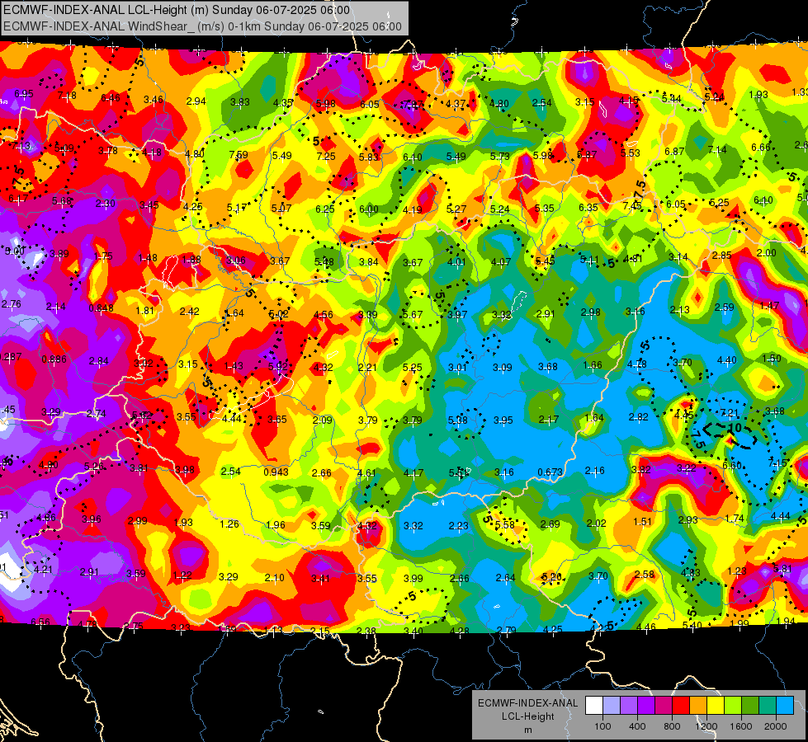
Task: Click the wind shear value 3.06
Action: click(236, 260)
